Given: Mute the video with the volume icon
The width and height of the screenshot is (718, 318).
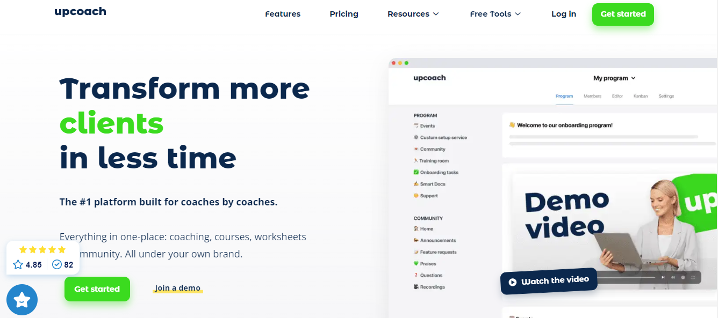Looking at the screenshot, I should click(672, 277).
